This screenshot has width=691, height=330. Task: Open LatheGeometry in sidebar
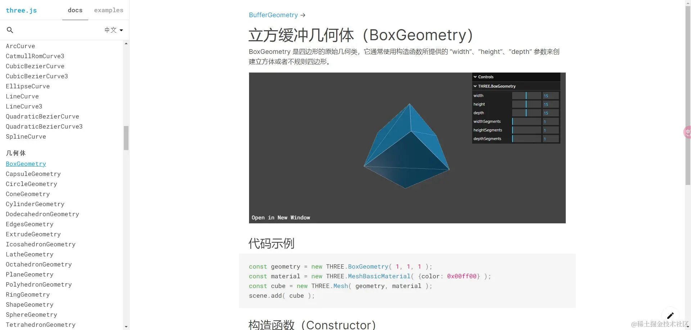pos(30,254)
